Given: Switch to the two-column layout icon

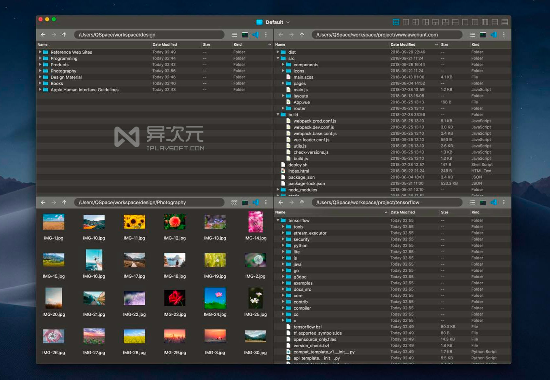Looking at the screenshot, I should coord(406,22).
